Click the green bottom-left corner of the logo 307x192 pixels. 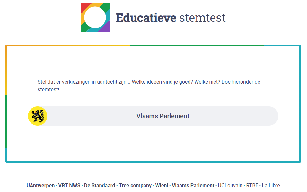84,28
